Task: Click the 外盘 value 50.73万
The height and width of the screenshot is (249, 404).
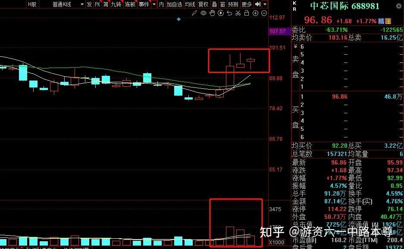Action: [x=335, y=217]
